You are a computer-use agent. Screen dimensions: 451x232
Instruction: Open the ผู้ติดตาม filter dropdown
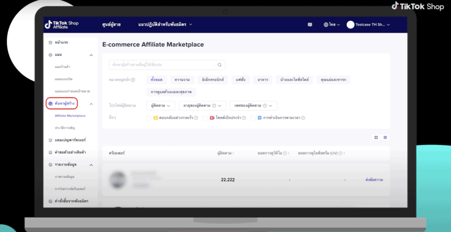point(161,106)
